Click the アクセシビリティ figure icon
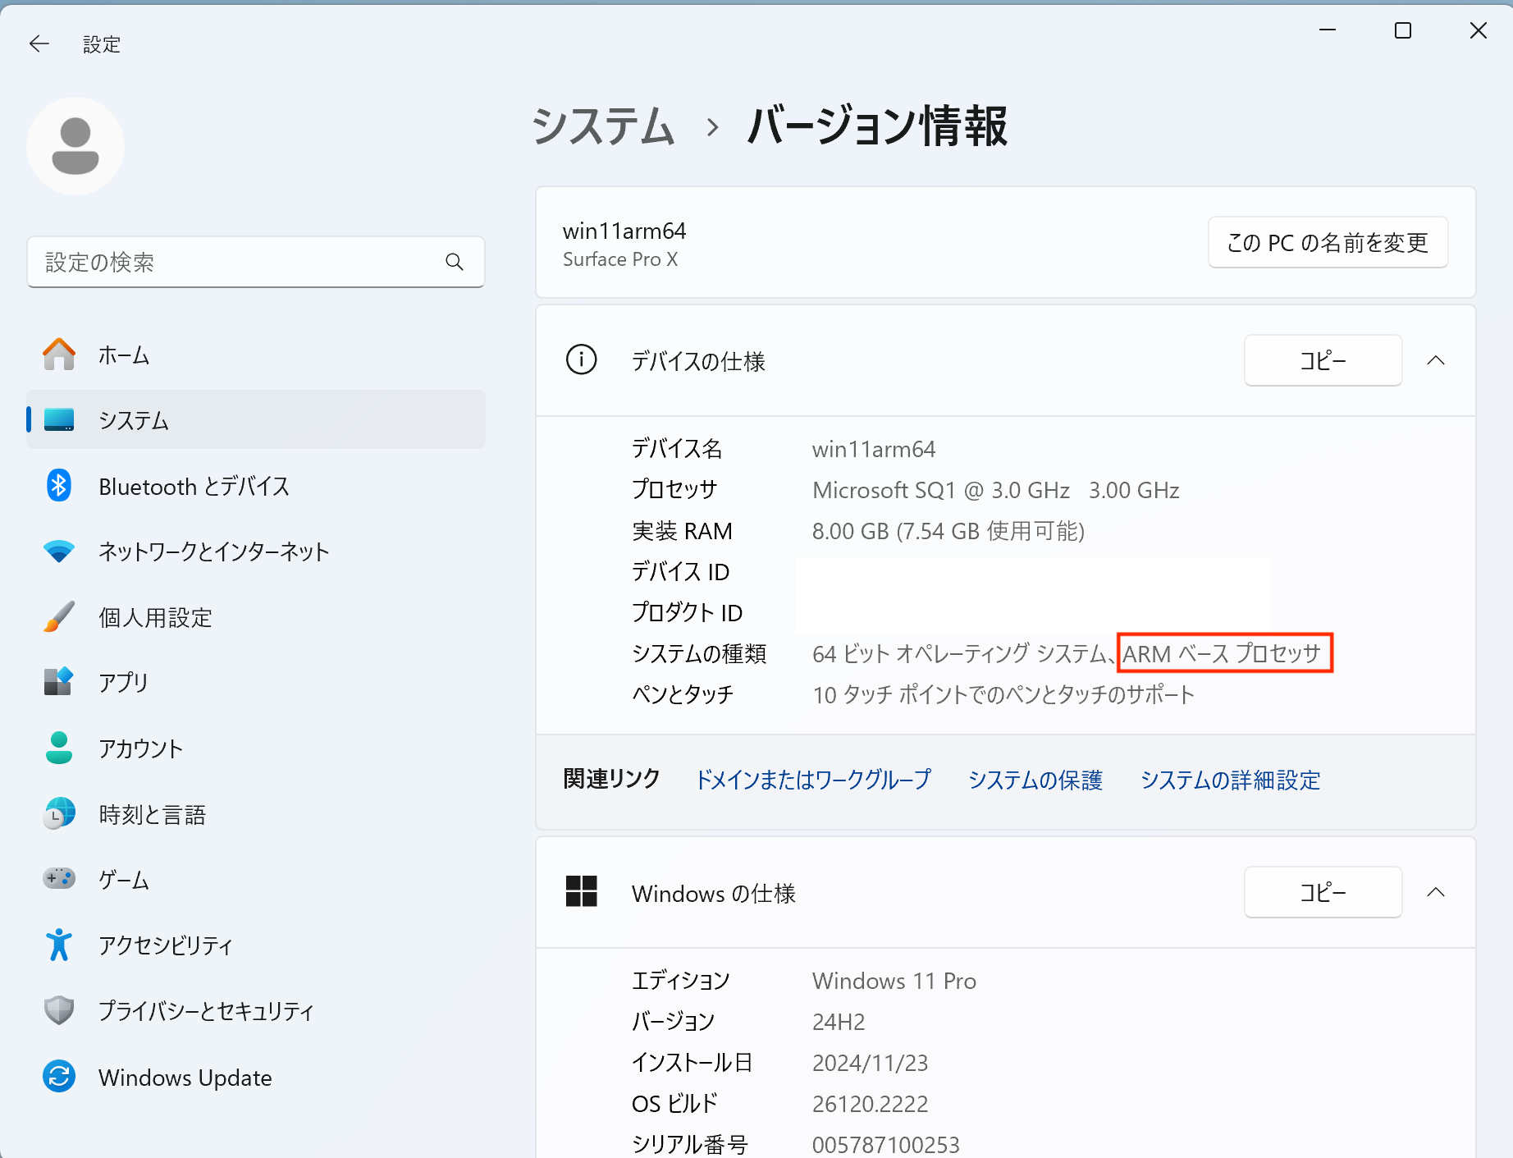Viewport: 1513px width, 1158px height. 59,945
